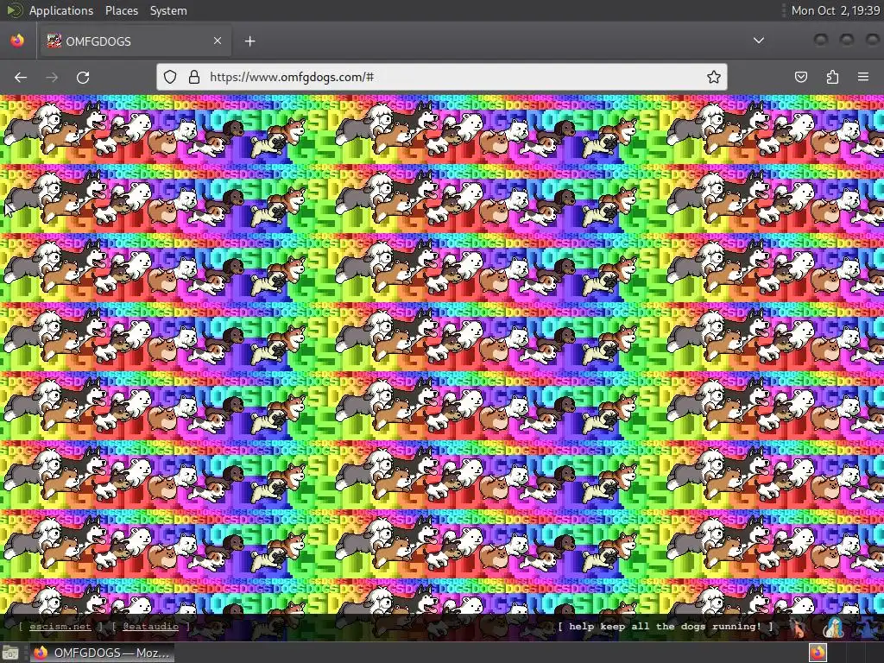Save page to Pocket
Screen dimensions: 884x663
(801, 77)
